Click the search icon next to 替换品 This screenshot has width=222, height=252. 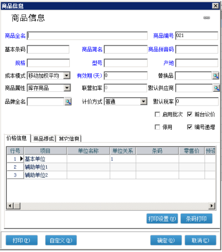[216, 76]
